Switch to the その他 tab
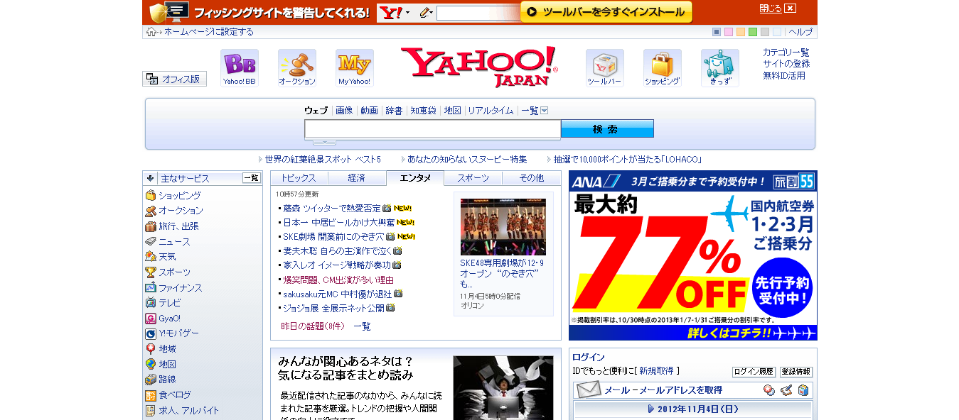The width and height of the screenshot is (959, 420). tap(531, 178)
